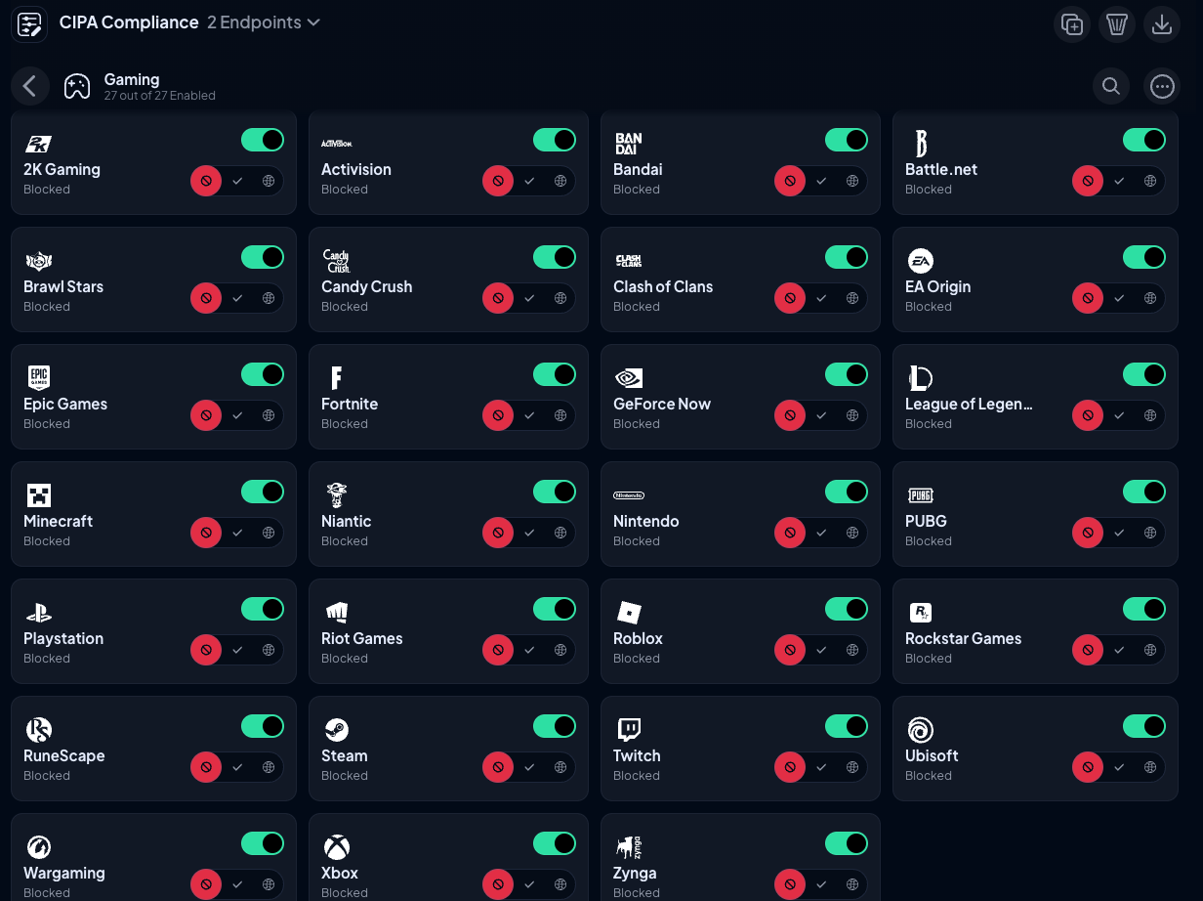The width and height of the screenshot is (1203, 901).
Task: Select the checkmark allow icon for Rockstar Games
Action: 1119,650
